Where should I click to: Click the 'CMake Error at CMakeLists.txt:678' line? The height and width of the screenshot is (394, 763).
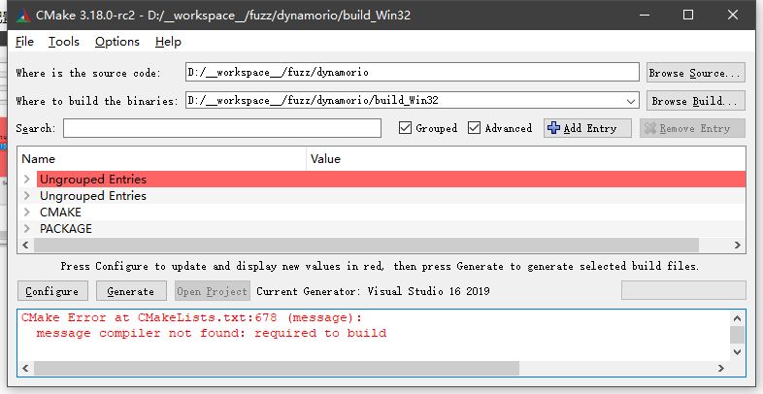[x=192, y=317]
